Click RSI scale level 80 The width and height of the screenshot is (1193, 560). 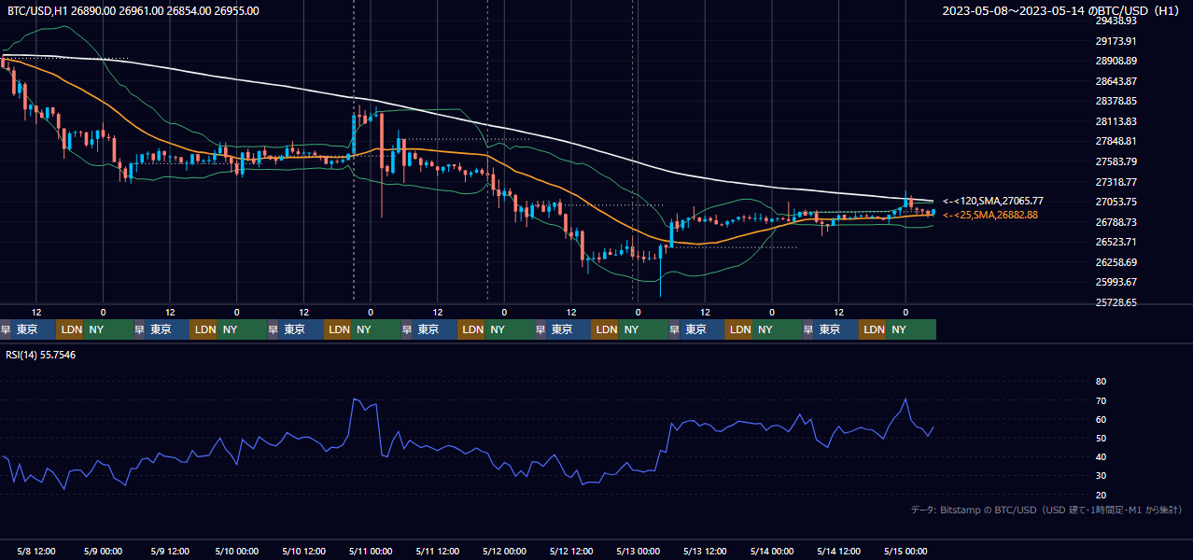click(1101, 382)
